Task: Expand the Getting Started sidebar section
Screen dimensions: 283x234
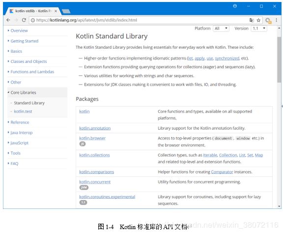Action: [25, 41]
